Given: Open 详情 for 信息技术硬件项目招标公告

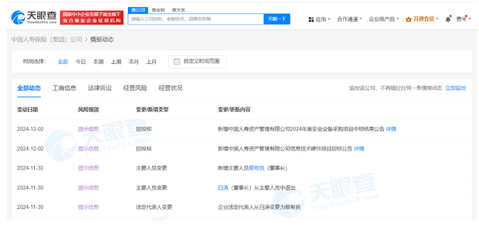Looking at the screenshot, I should tap(359, 149).
